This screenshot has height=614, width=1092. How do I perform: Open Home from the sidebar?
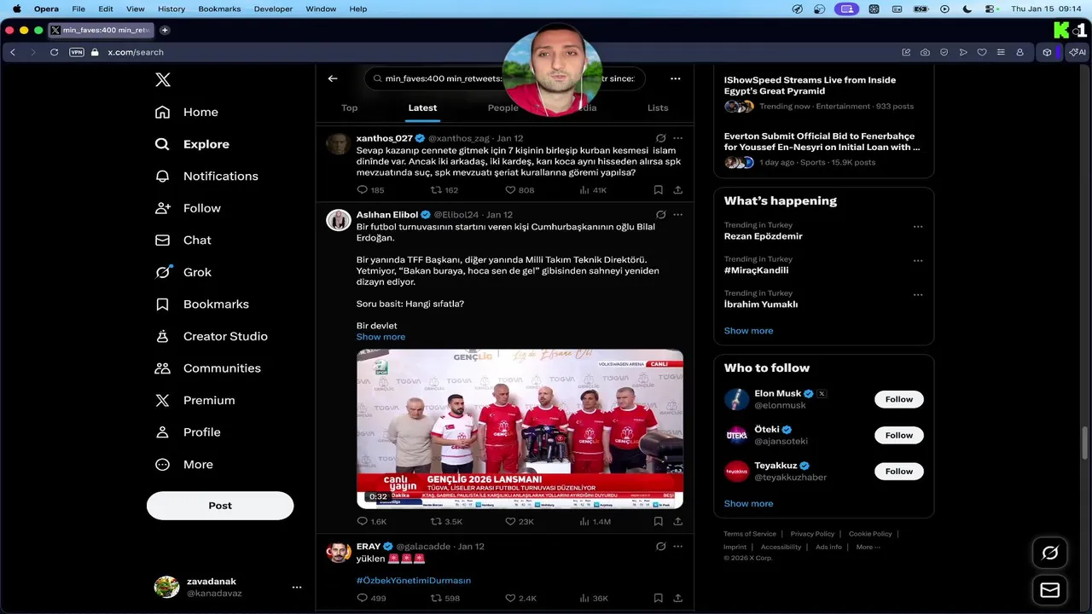(x=187, y=112)
